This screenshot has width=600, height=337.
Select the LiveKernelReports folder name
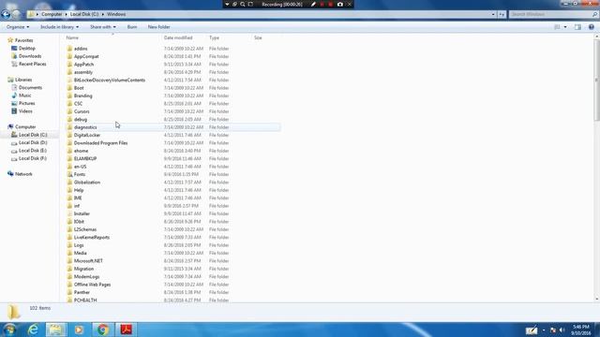click(92, 237)
